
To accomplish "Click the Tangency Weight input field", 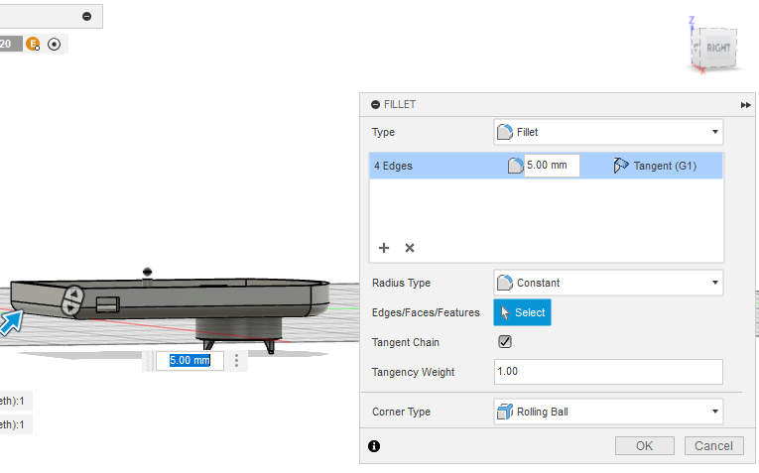I will (x=608, y=372).
